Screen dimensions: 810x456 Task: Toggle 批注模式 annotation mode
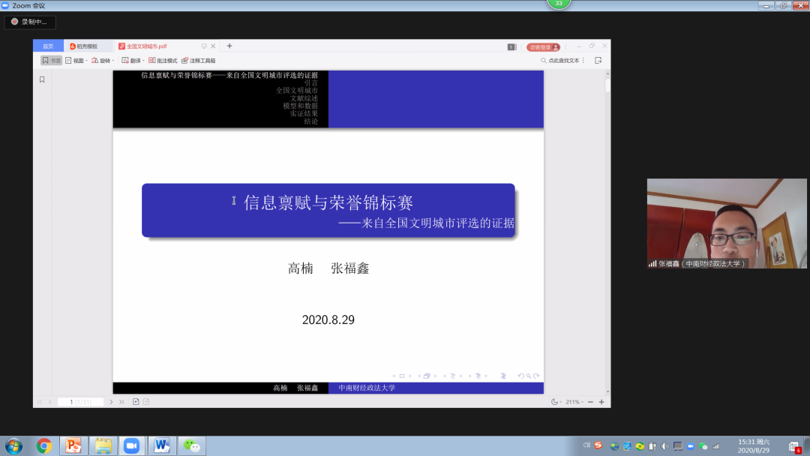point(163,61)
